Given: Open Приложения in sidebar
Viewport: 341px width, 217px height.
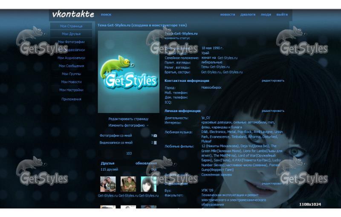Looking at the screenshot, I should [x=71, y=99].
